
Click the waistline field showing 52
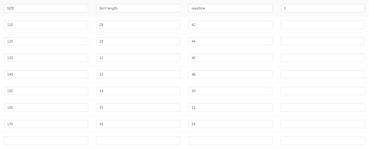(x=231, y=107)
